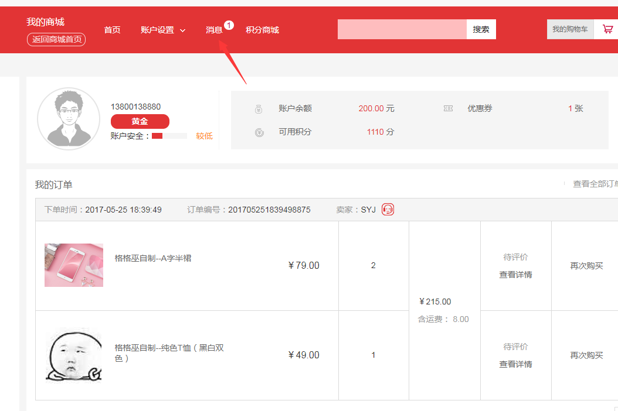Viewport: 618px width, 411px height.
Task: Open the pink phone product thumbnail
Action: click(74, 265)
